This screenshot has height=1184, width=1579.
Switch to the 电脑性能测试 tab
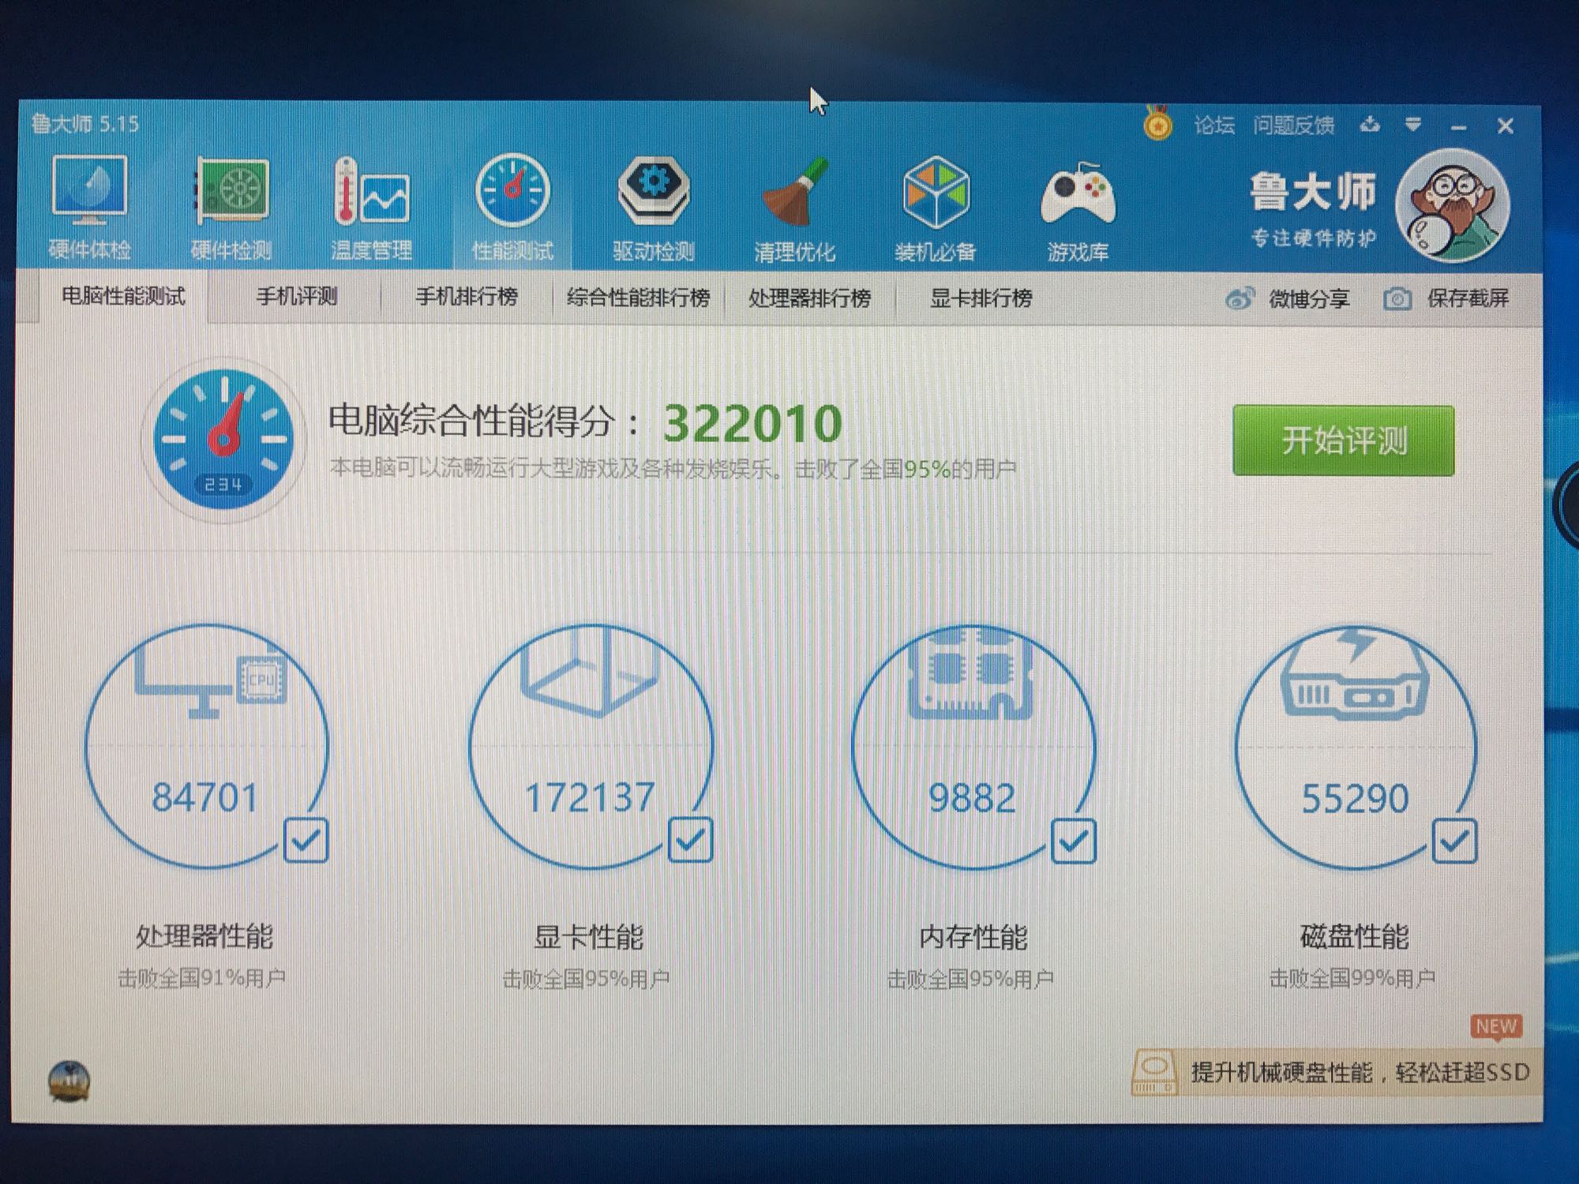(123, 297)
